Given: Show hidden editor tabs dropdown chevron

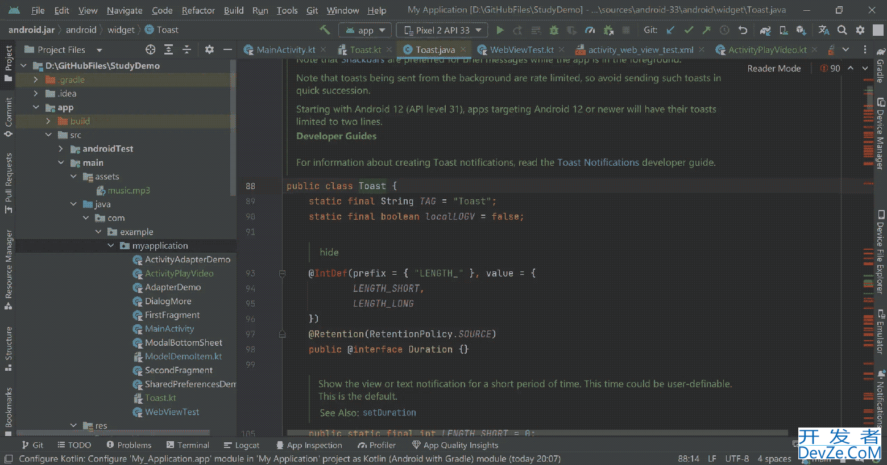Looking at the screenshot, I should point(845,49).
